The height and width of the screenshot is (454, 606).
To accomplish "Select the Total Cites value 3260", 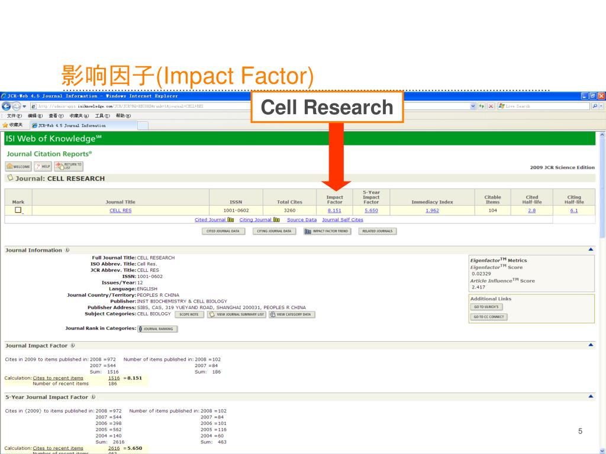I will tap(289, 210).
